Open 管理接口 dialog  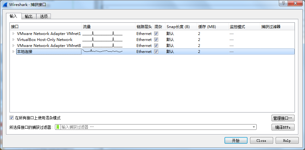point(283,118)
